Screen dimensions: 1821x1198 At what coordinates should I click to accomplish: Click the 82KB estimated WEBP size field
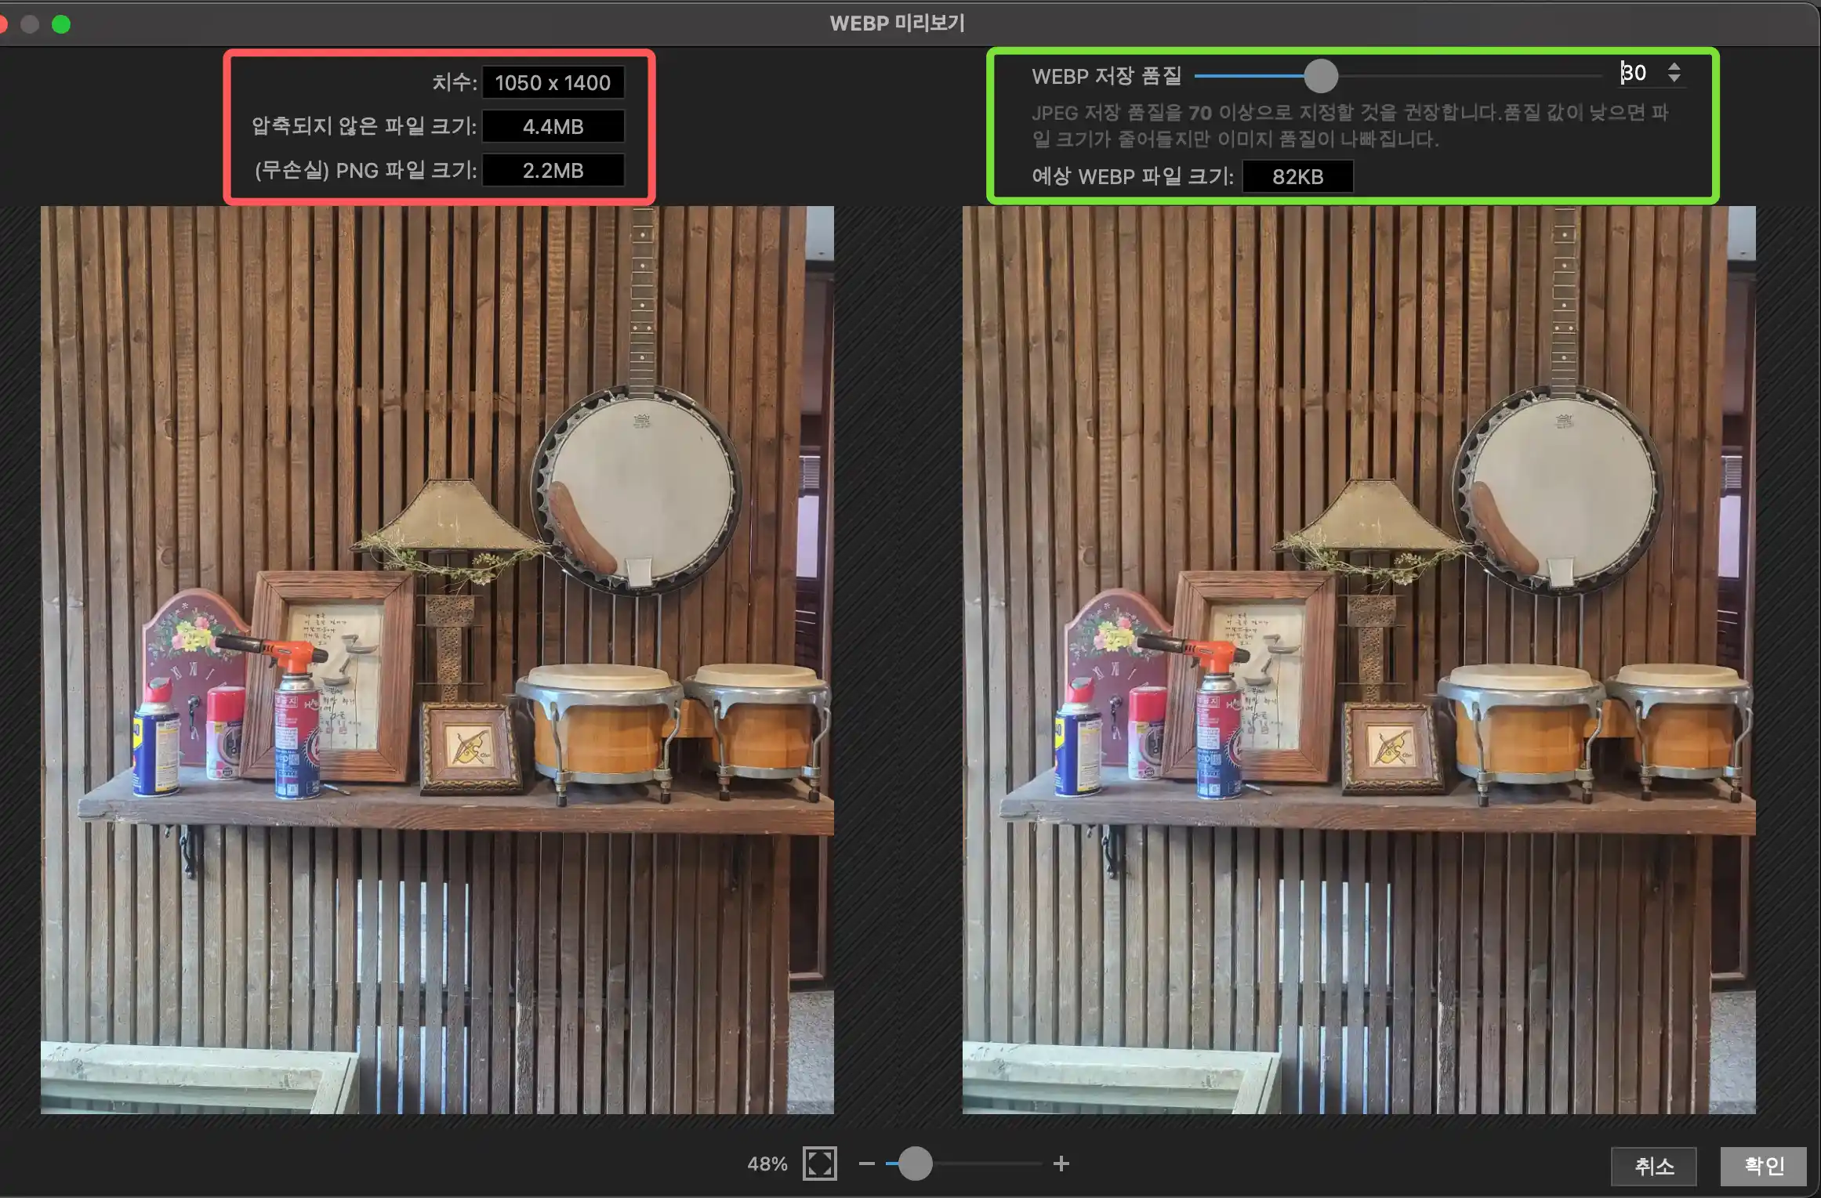(1297, 177)
